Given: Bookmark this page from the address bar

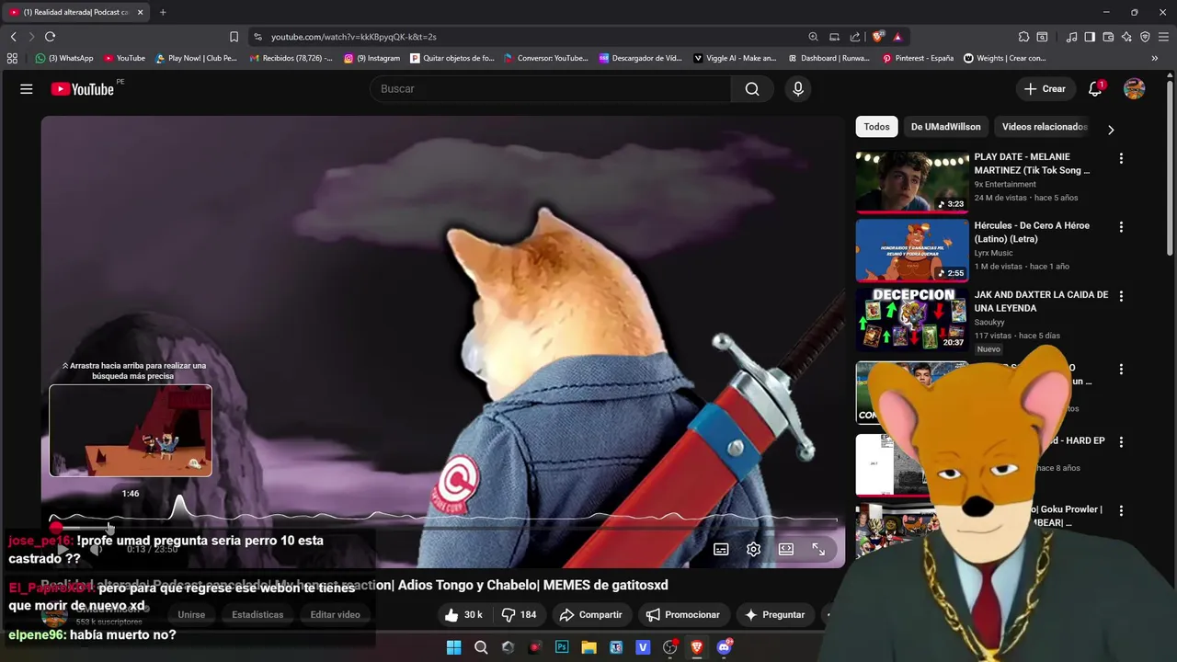Looking at the screenshot, I should [234, 37].
